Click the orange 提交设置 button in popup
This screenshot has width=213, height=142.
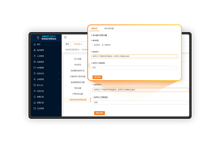tap(97, 77)
